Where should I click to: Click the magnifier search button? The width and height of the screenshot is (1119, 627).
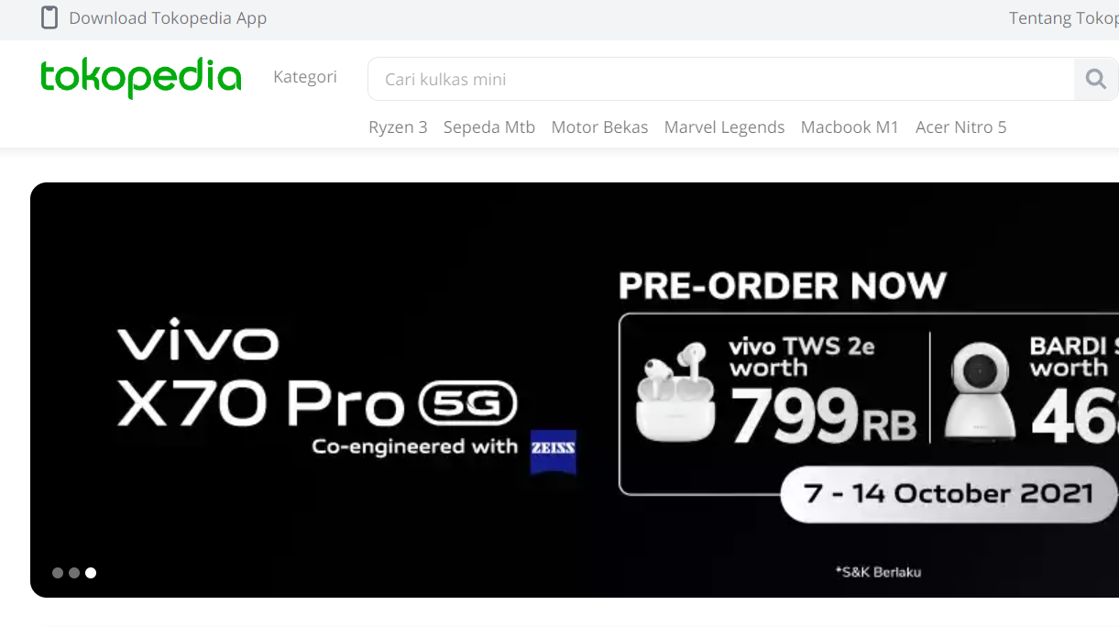coord(1096,79)
